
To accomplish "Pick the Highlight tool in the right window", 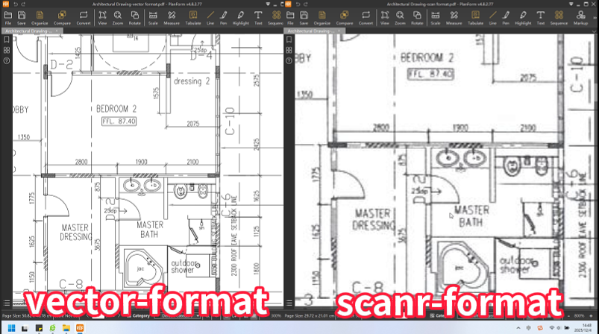I will pos(523,18).
